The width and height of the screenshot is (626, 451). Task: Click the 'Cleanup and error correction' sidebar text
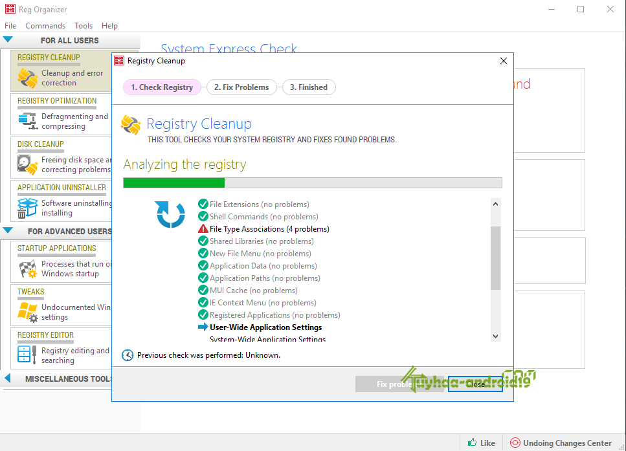point(73,78)
